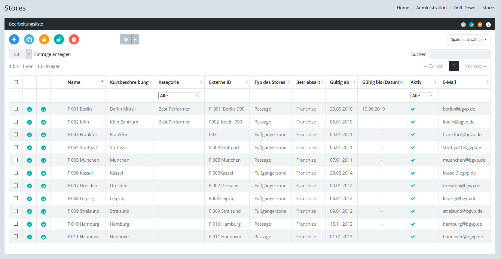This screenshot has height=259, width=501.
Task: Click the print icon for F 005 München
Action: click(x=44, y=160)
